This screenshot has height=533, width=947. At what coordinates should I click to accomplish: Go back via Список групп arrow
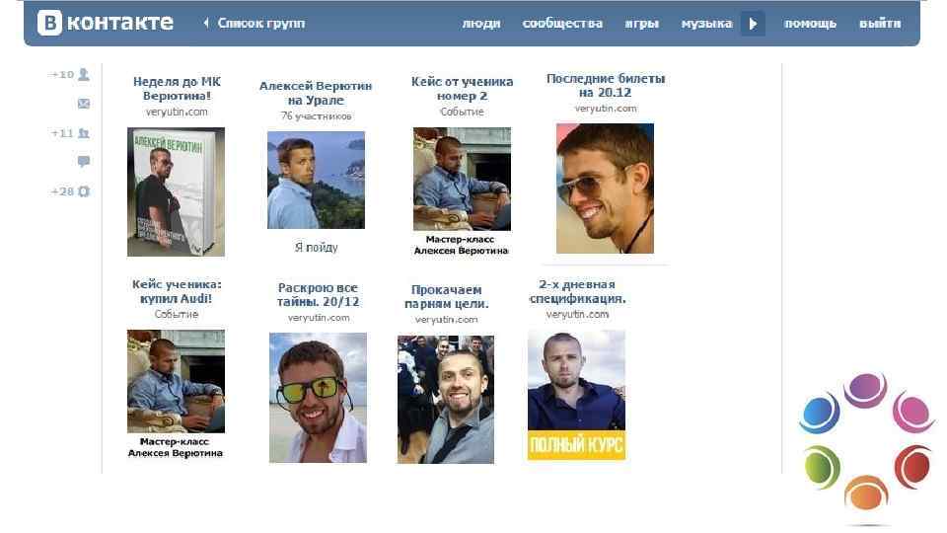(x=255, y=23)
